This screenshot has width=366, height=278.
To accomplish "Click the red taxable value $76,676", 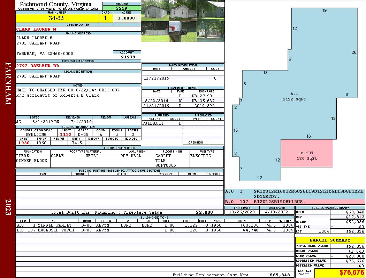I will tap(339, 273).
